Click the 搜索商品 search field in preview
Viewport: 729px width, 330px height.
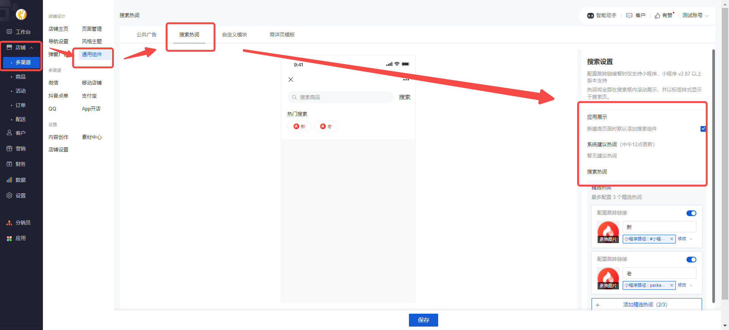pyautogui.click(x=340, y=97)
